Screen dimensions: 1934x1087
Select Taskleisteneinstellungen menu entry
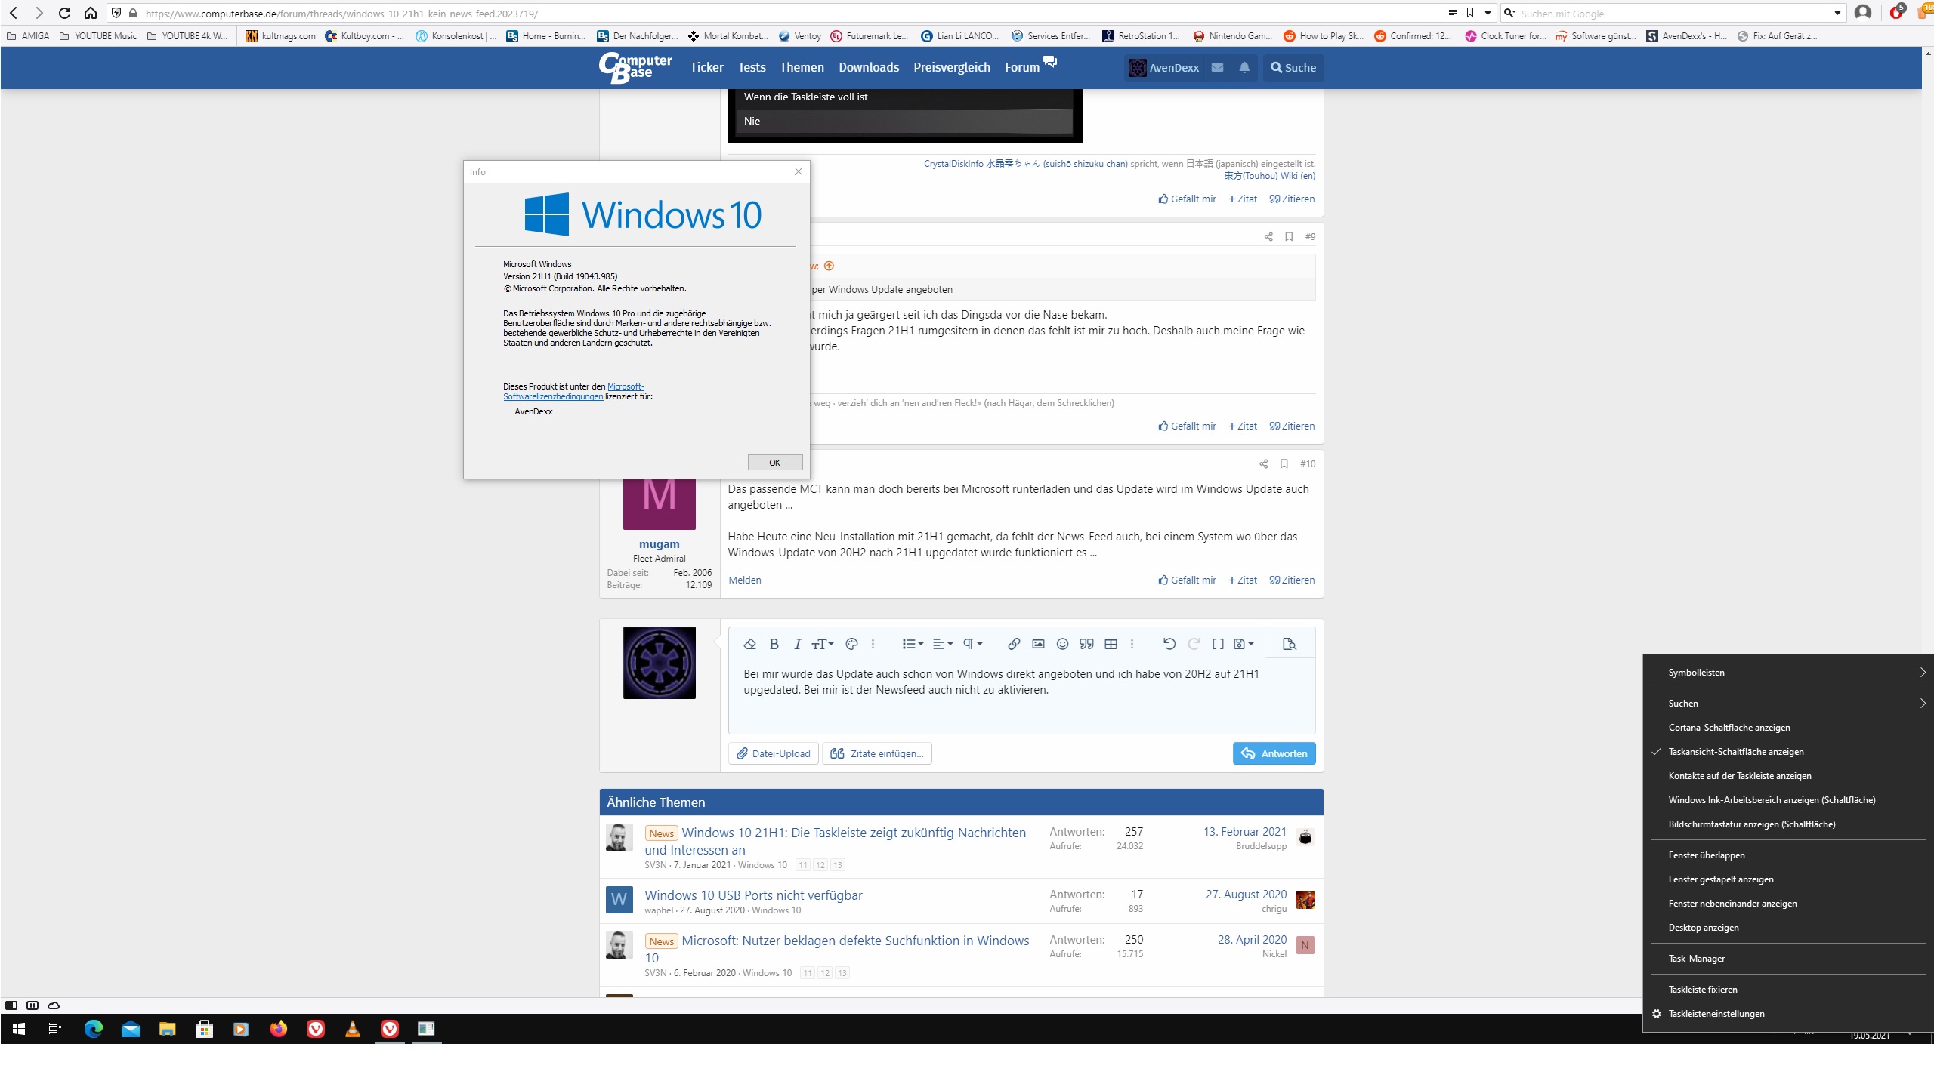click(1716, 1014)
